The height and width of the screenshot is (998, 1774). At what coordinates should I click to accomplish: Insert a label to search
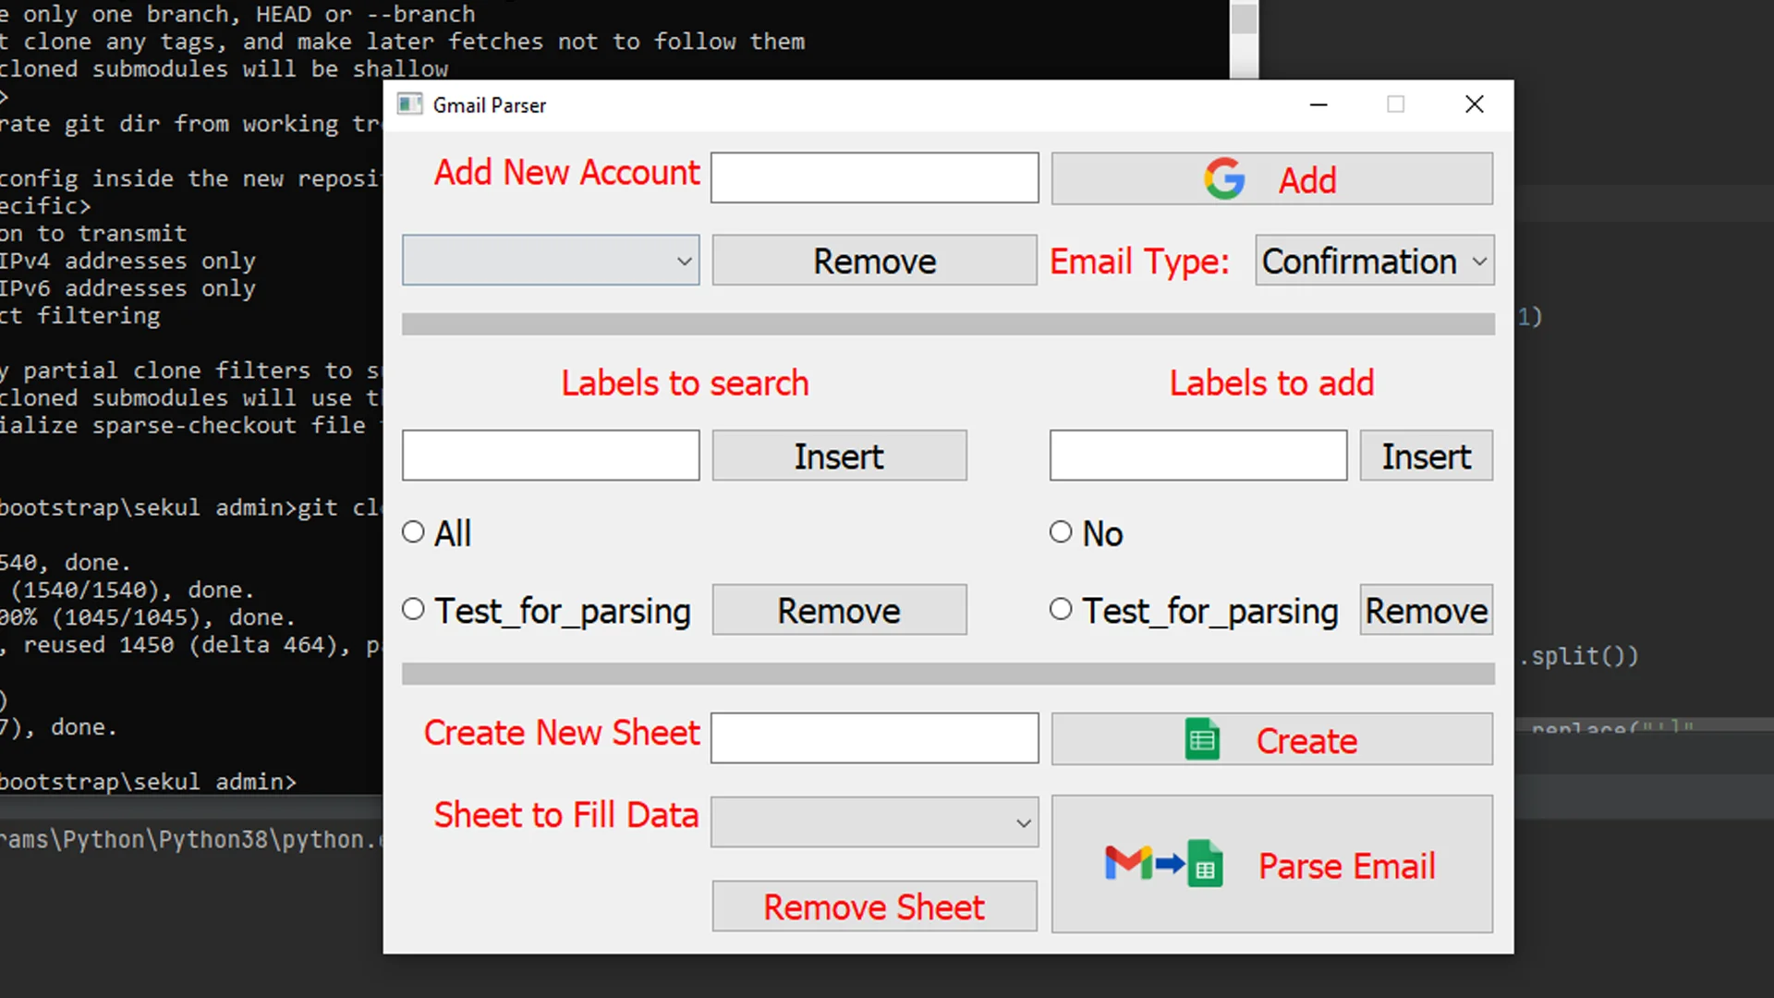click(x=839, y=456)
